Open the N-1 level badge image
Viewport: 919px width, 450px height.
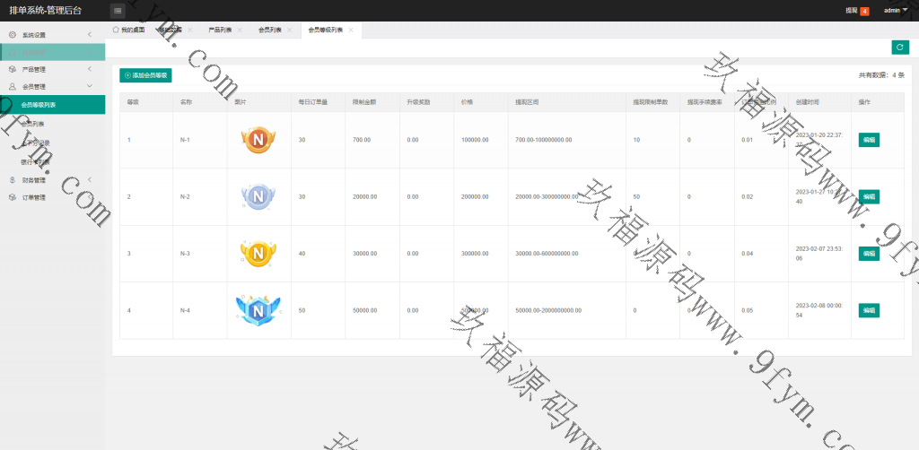pyautogui.click(x=258, y=140)
